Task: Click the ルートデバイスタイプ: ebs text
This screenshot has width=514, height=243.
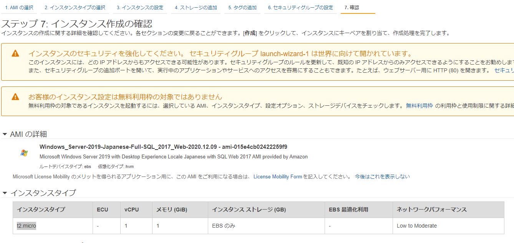Action: click(x=65, y=166)
